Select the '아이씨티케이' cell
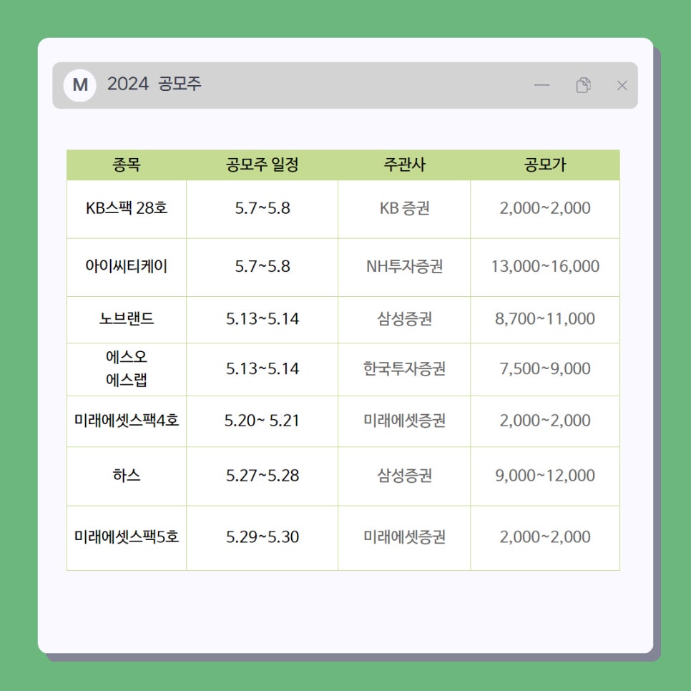The height and width of the screenshot is (691, 691). 127,267
